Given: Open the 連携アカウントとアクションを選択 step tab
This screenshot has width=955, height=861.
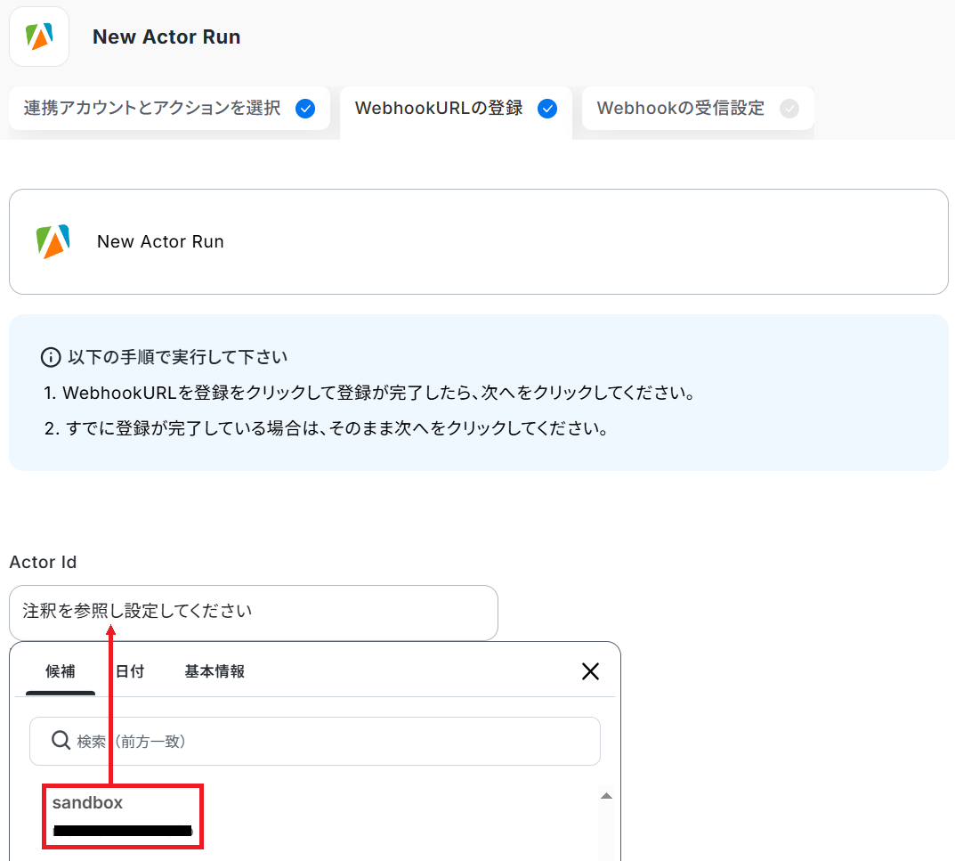Looking at the screenshot, I should pyautogui.click(x=152, y=109).
